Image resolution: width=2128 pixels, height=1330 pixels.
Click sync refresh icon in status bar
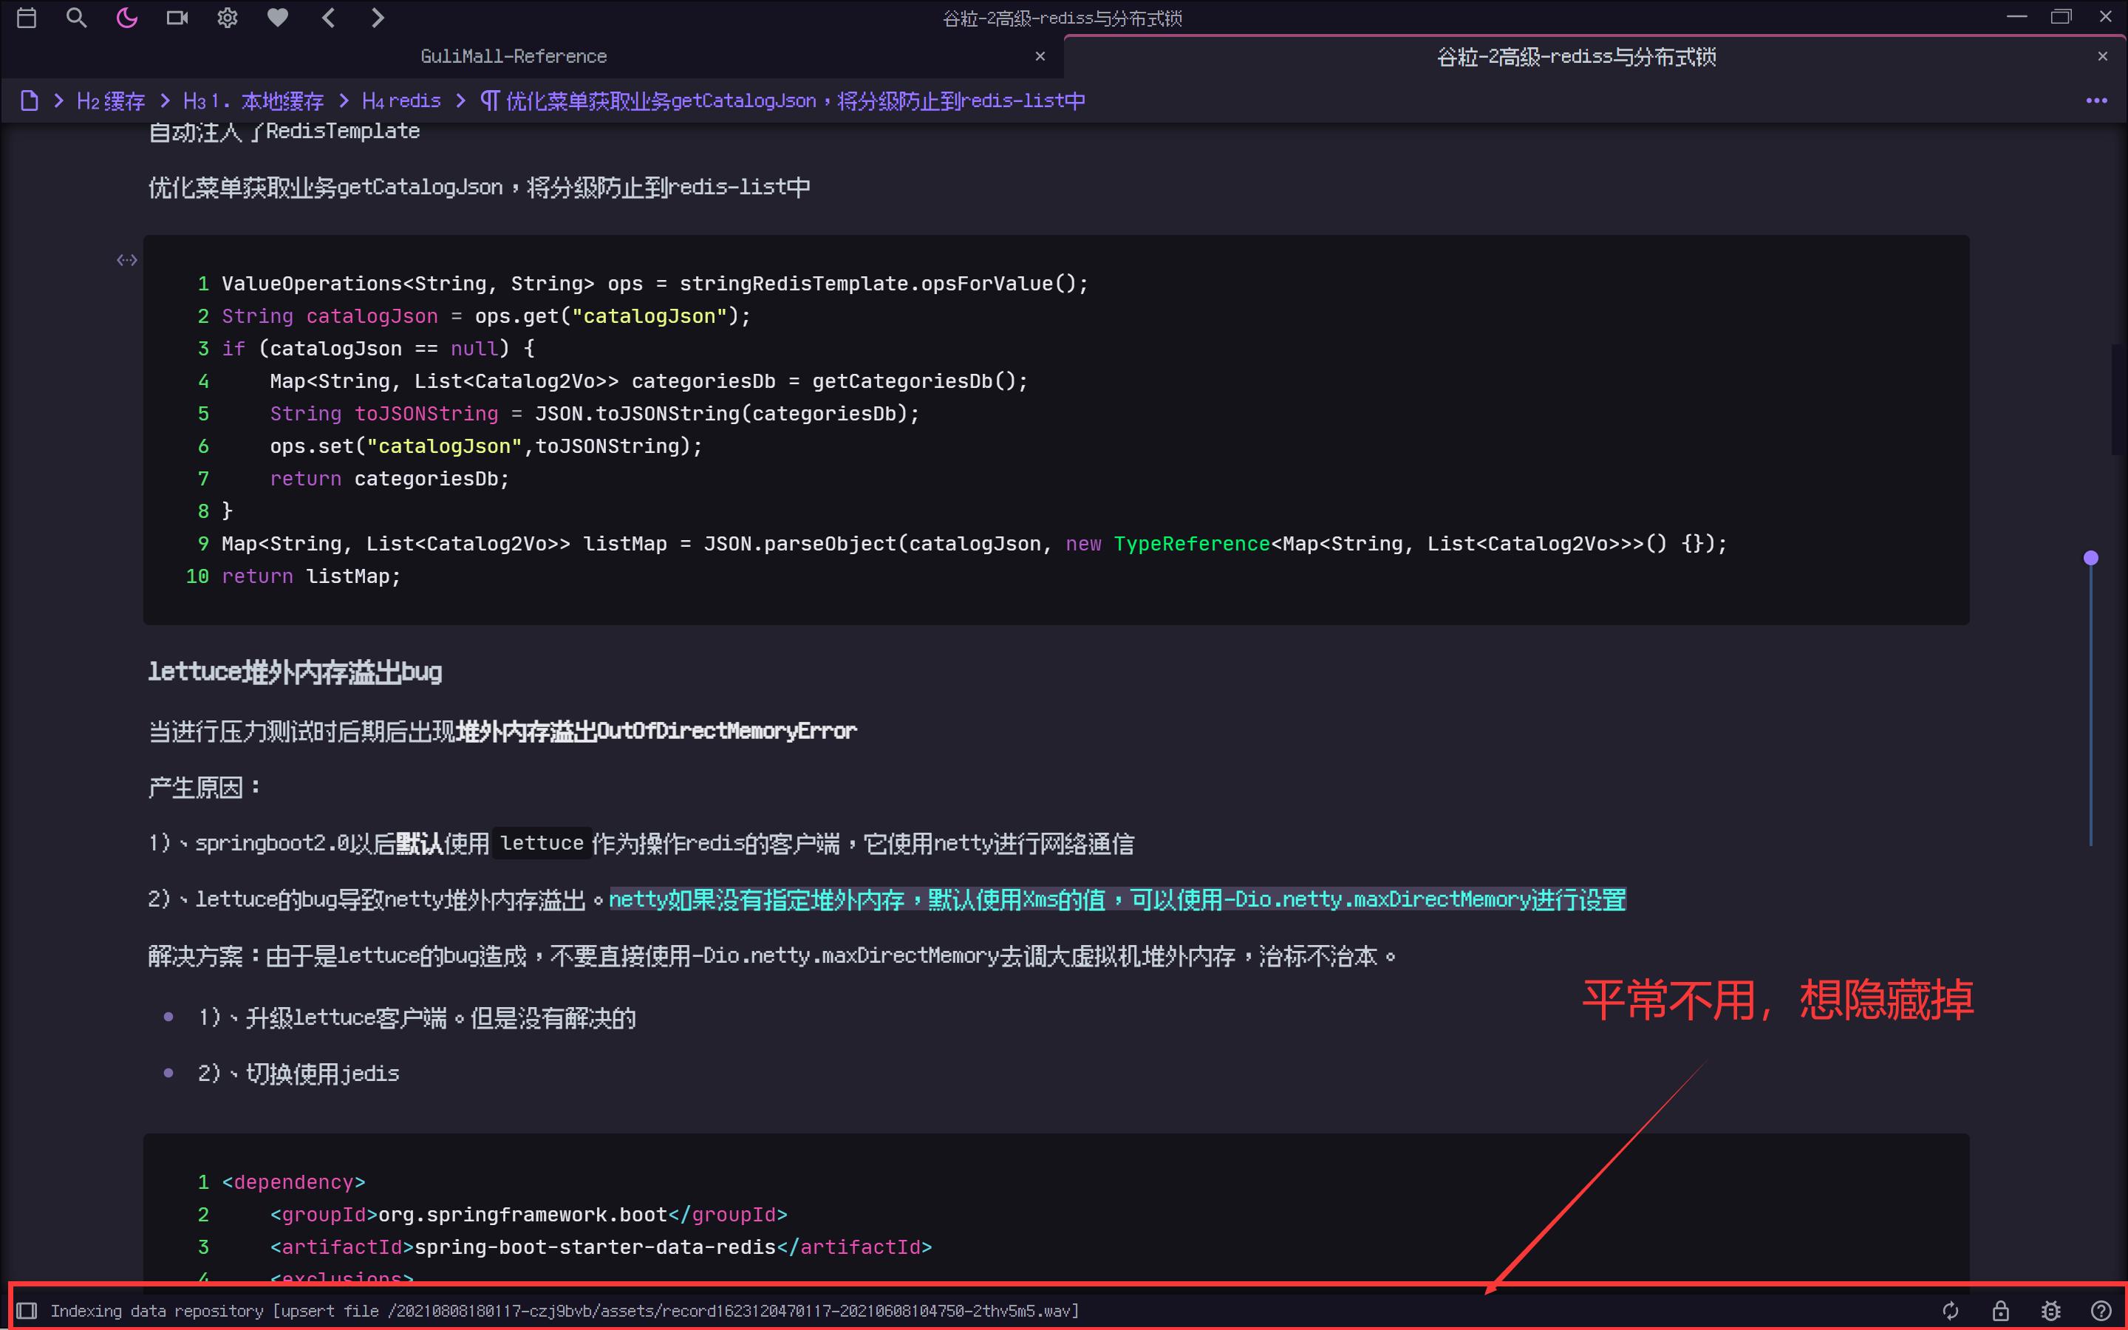1951,1311
